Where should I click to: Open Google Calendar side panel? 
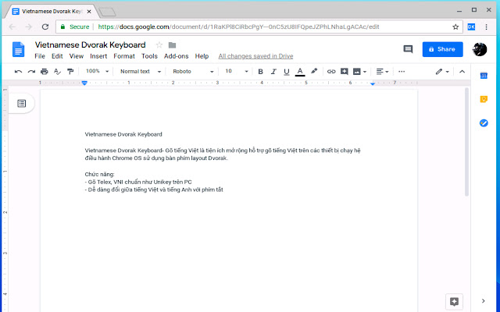click(x=484, y=76)
